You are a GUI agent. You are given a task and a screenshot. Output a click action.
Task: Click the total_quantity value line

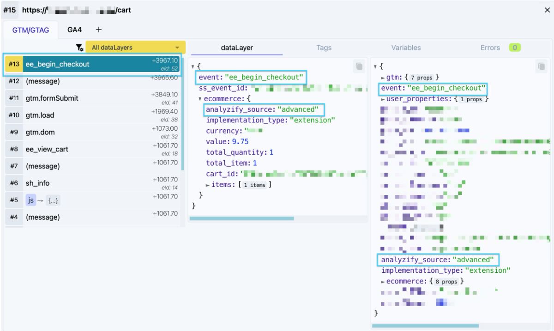point(240,152)
